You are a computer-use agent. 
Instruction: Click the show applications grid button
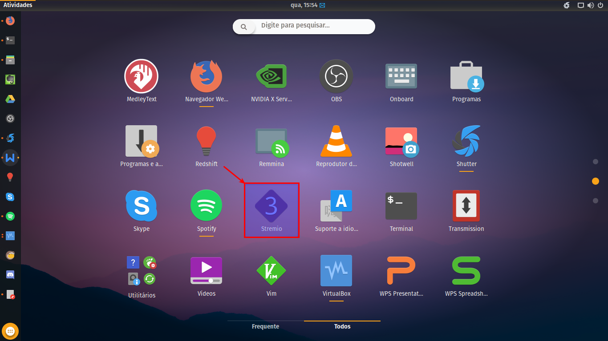(x=10, y=331)
